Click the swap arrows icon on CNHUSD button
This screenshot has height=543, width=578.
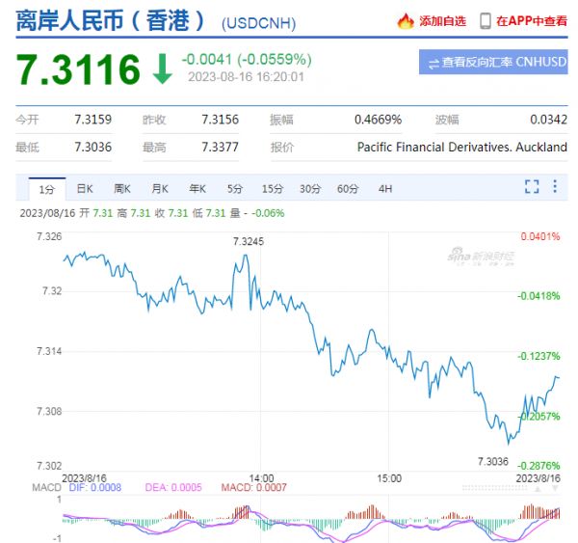[x=434, y=63]
